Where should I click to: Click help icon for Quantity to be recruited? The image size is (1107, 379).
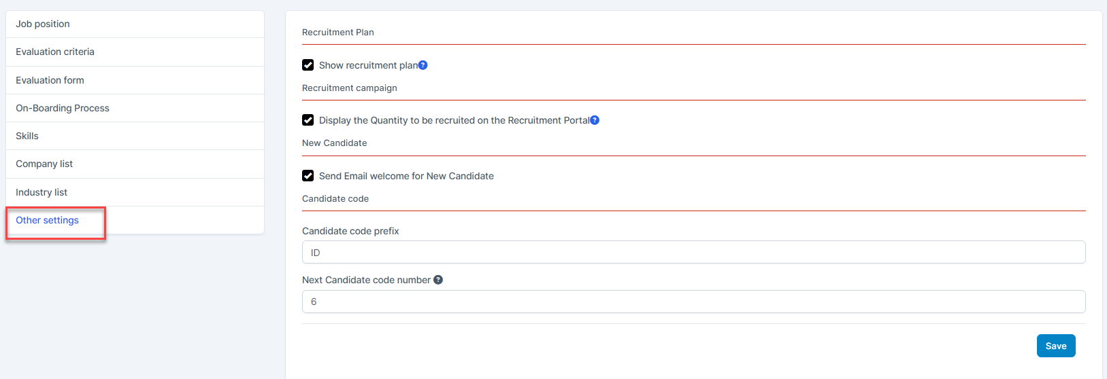(x=595, y=120)
